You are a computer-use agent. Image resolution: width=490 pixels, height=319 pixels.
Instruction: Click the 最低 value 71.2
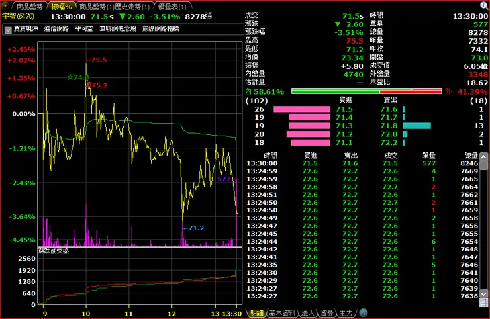point(354,50)
